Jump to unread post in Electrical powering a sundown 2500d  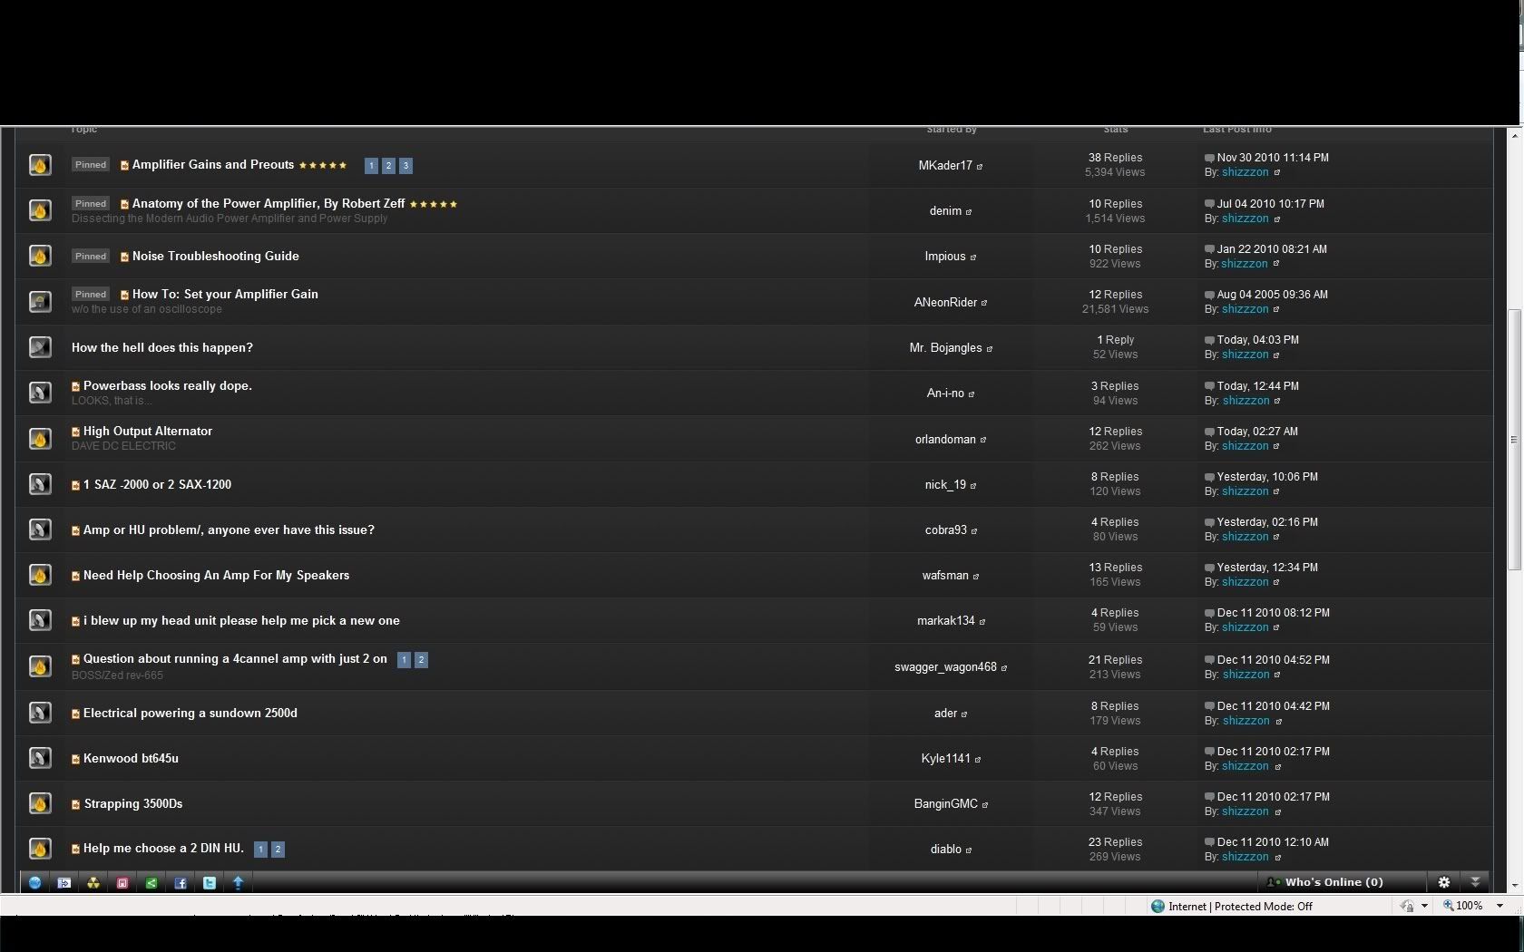pos(75,714)
